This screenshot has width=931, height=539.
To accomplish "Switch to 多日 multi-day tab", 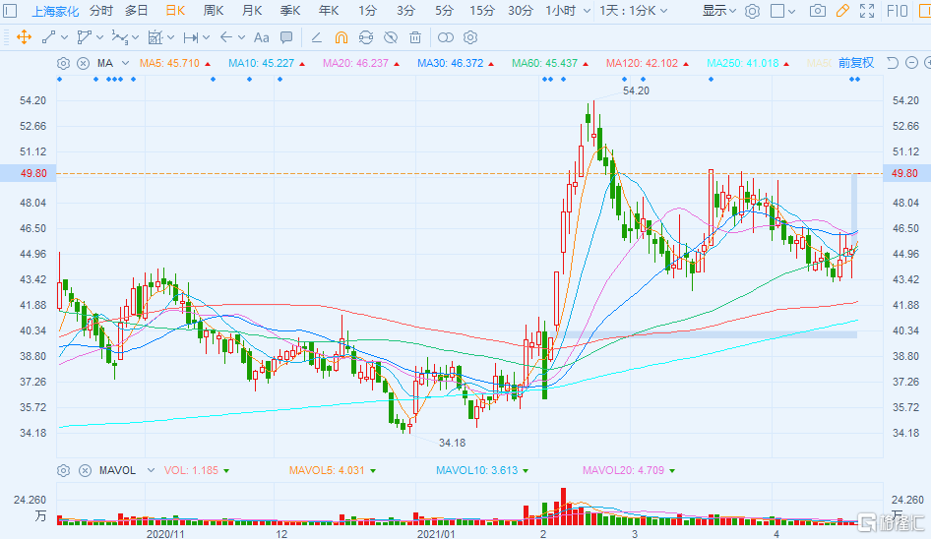I will pos(137,11).
